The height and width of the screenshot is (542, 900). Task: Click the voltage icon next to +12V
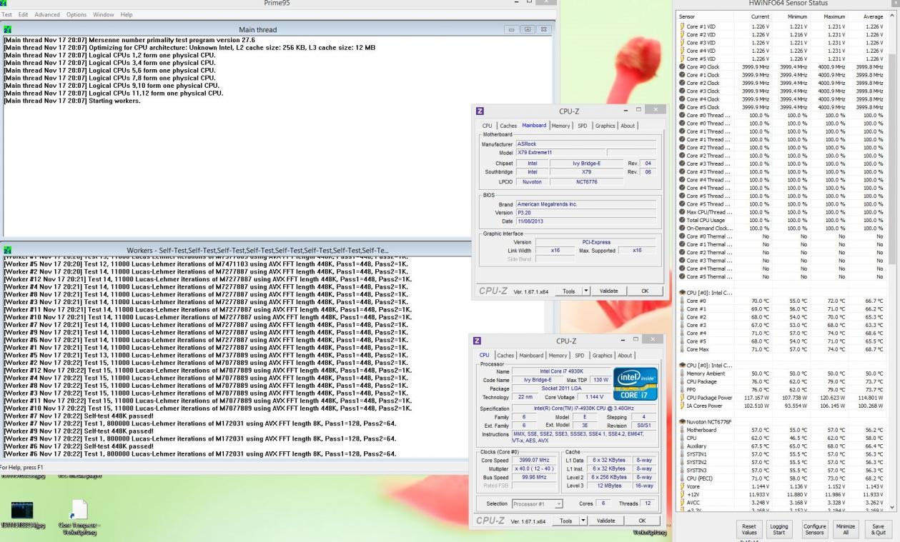click(681, 494)
